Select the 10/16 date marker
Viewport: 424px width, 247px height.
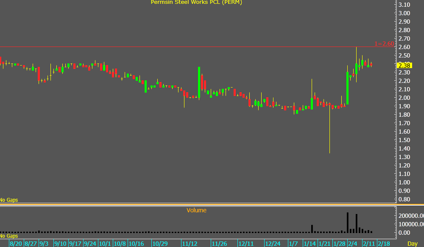[136, 244]
